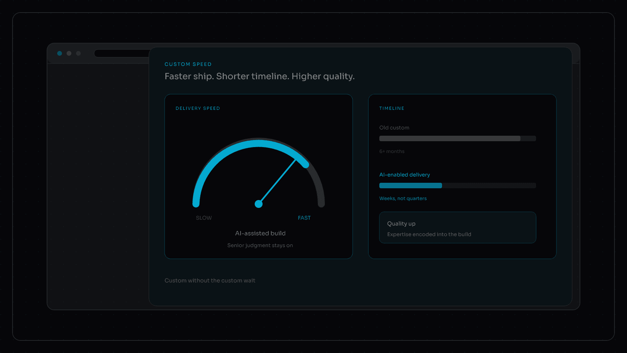This screenshot has height=353, width=627.
Task: Select the 'CUSTOM SPEED' label
Action: (x=188, y=64)
